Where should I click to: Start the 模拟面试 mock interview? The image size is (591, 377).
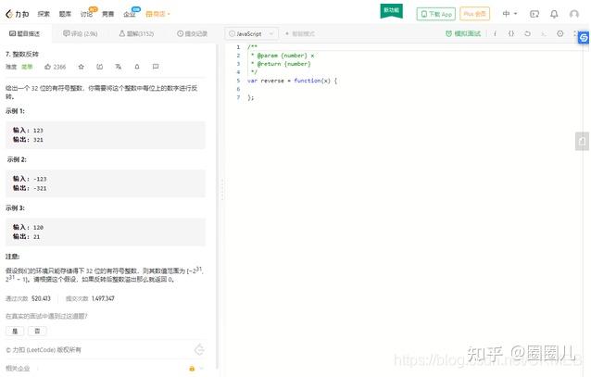463,33
